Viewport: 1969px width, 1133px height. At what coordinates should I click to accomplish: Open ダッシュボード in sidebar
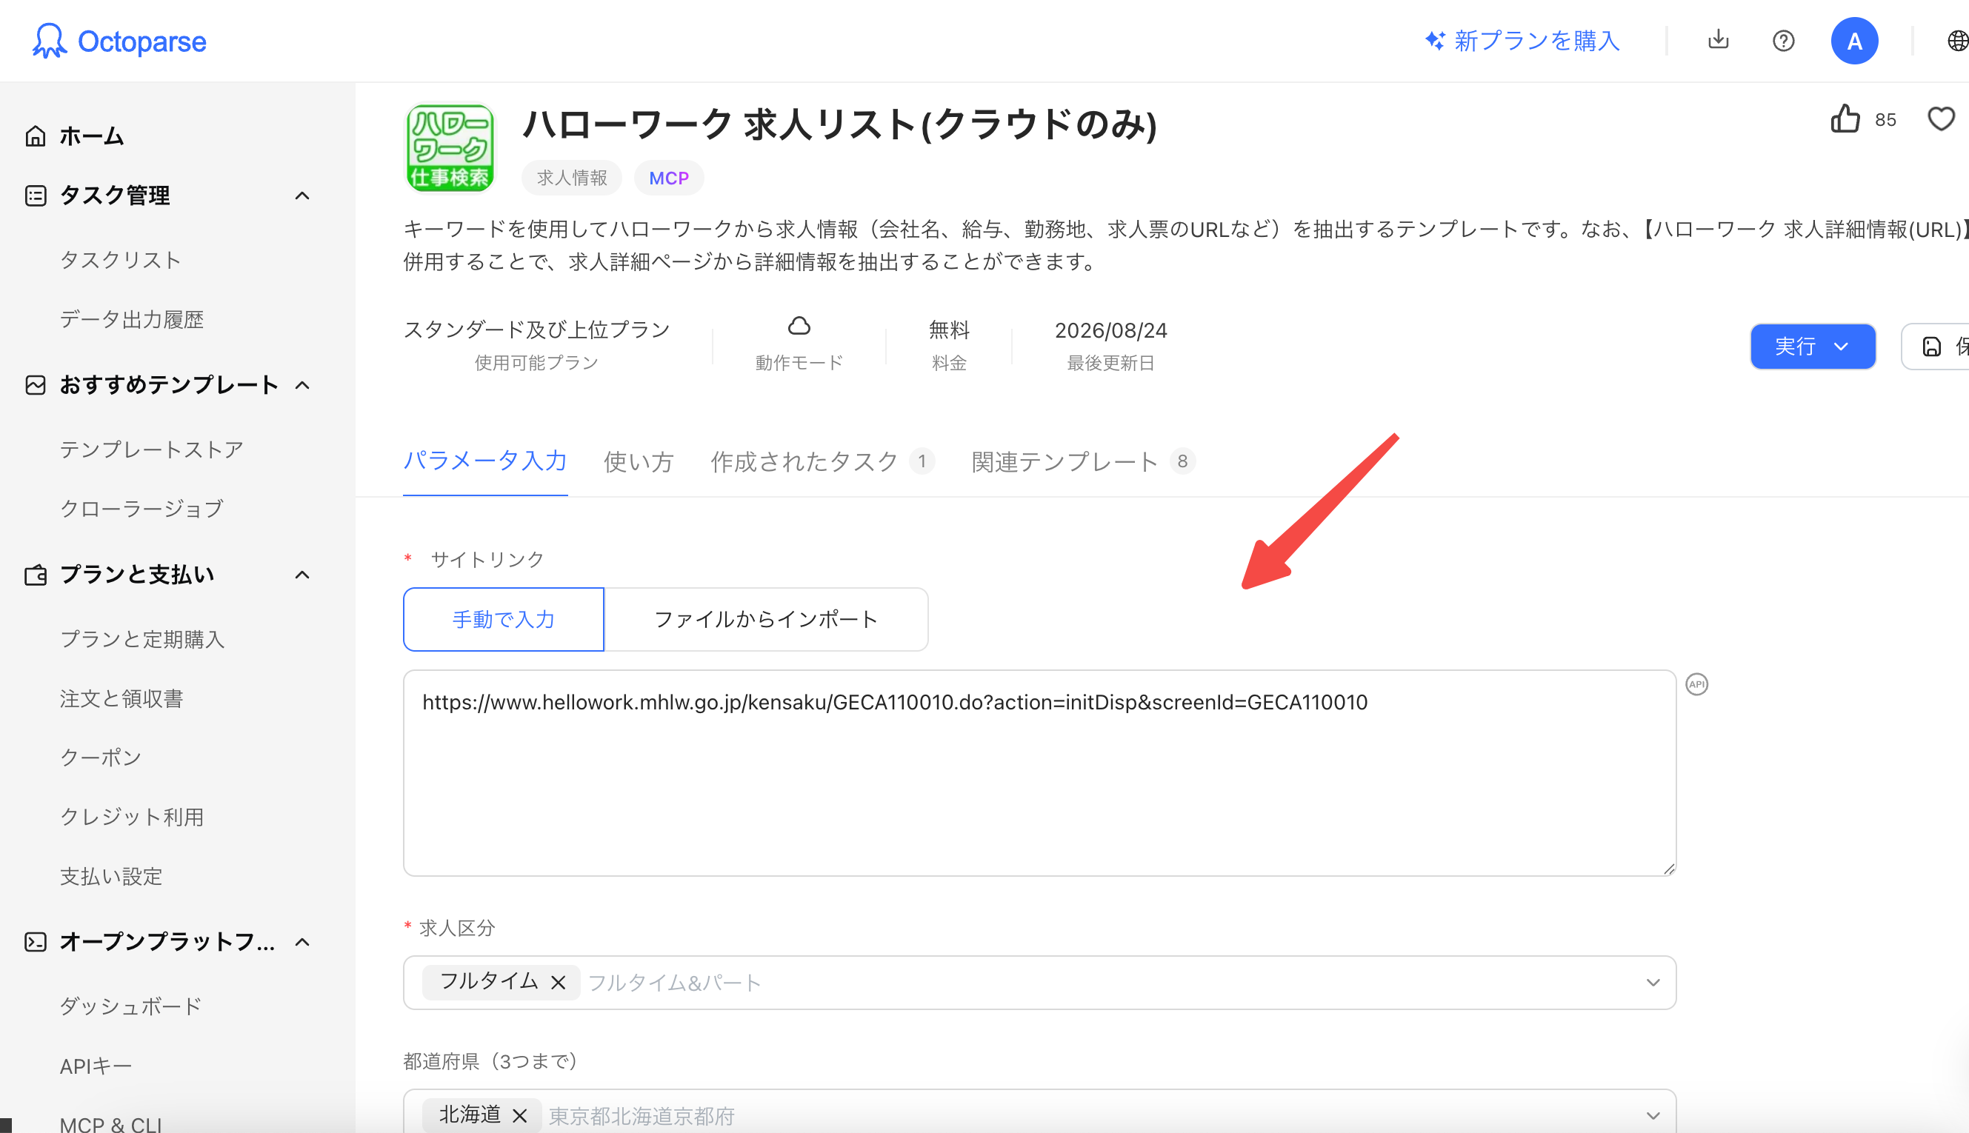[130, 1006]
